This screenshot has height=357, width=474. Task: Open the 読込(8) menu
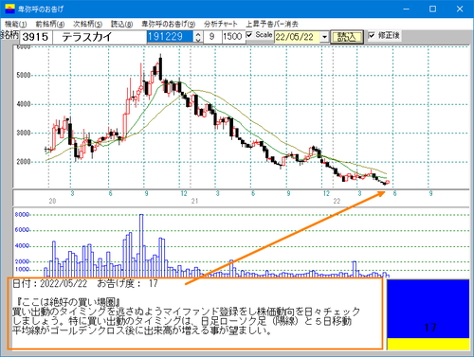click(121, 24)
